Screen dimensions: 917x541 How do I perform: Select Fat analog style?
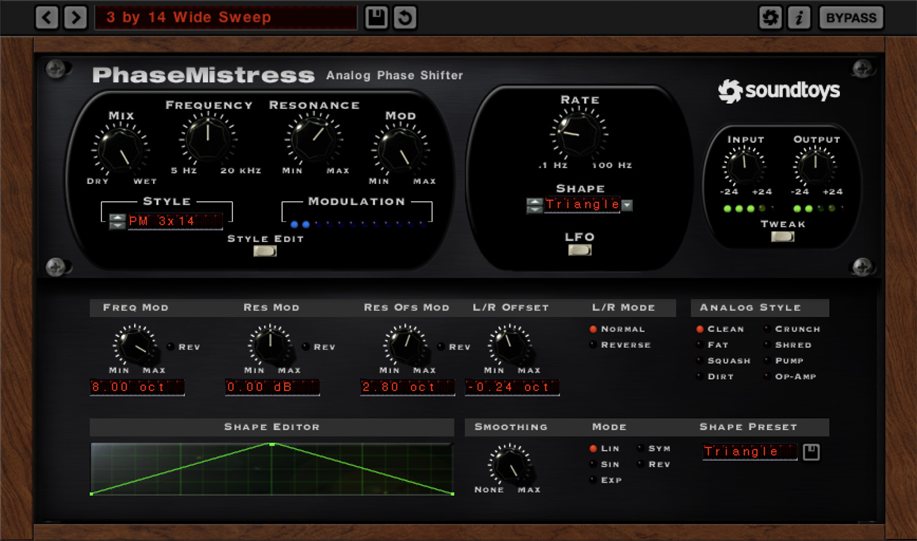click(700, 345)
